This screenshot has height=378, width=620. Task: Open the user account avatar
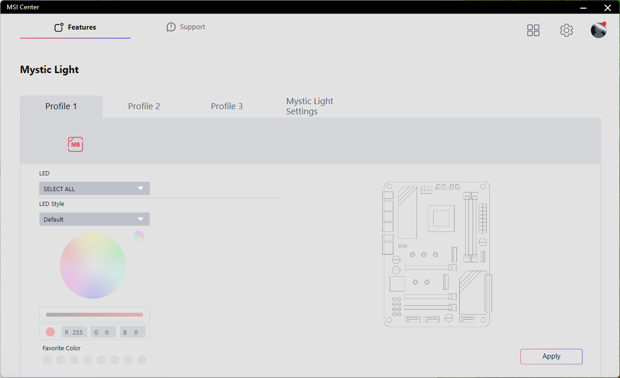[599, 30]
